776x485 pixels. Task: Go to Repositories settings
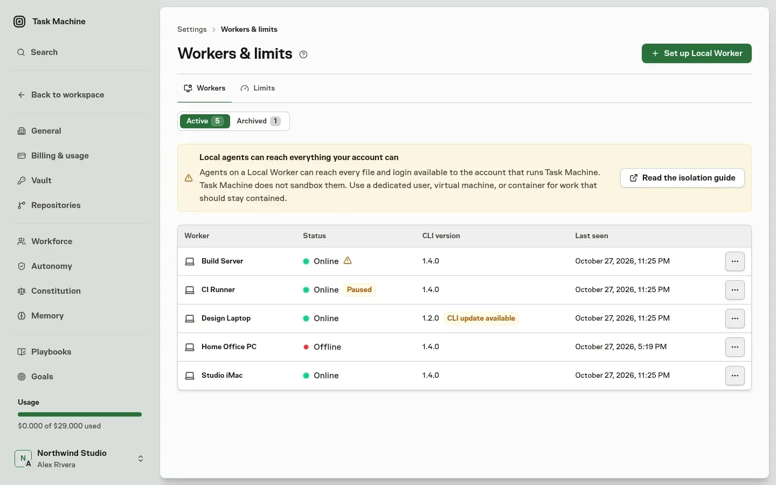point(80,205)
